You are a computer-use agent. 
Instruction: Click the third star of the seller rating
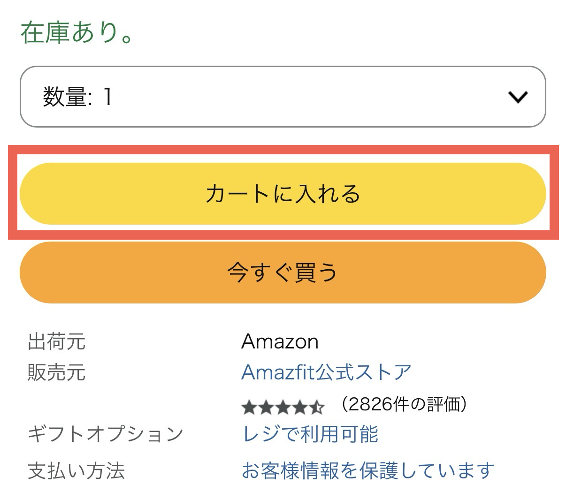coord(283,407)
